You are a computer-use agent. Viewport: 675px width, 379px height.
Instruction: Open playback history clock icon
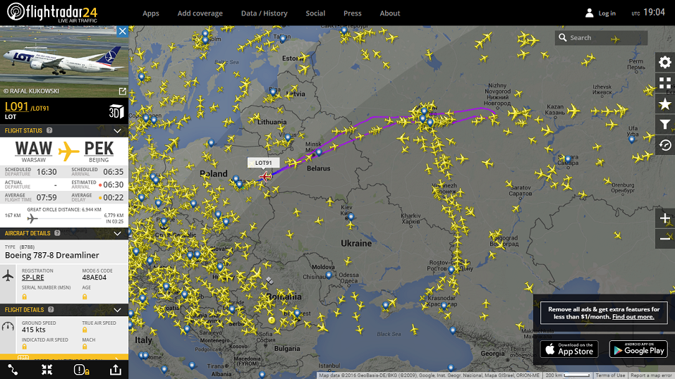664,145
